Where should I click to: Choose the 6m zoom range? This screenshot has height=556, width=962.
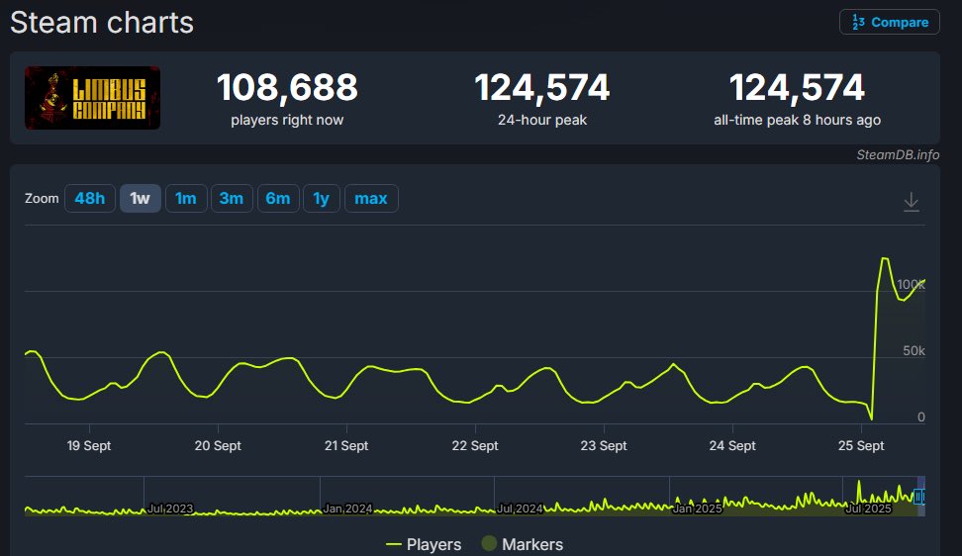pyautogui.click(x=277, y=199)
